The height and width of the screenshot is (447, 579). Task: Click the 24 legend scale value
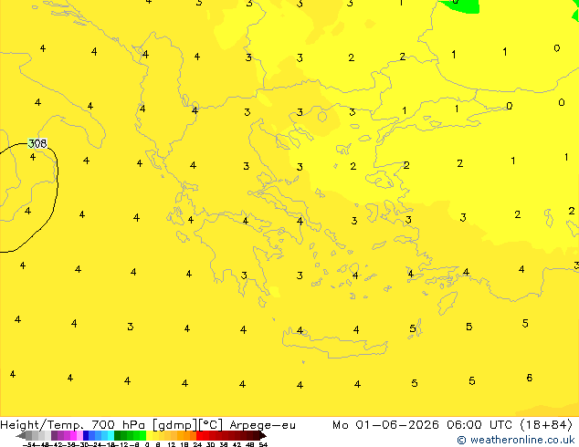pyautogui.click(x=197, y=444)
